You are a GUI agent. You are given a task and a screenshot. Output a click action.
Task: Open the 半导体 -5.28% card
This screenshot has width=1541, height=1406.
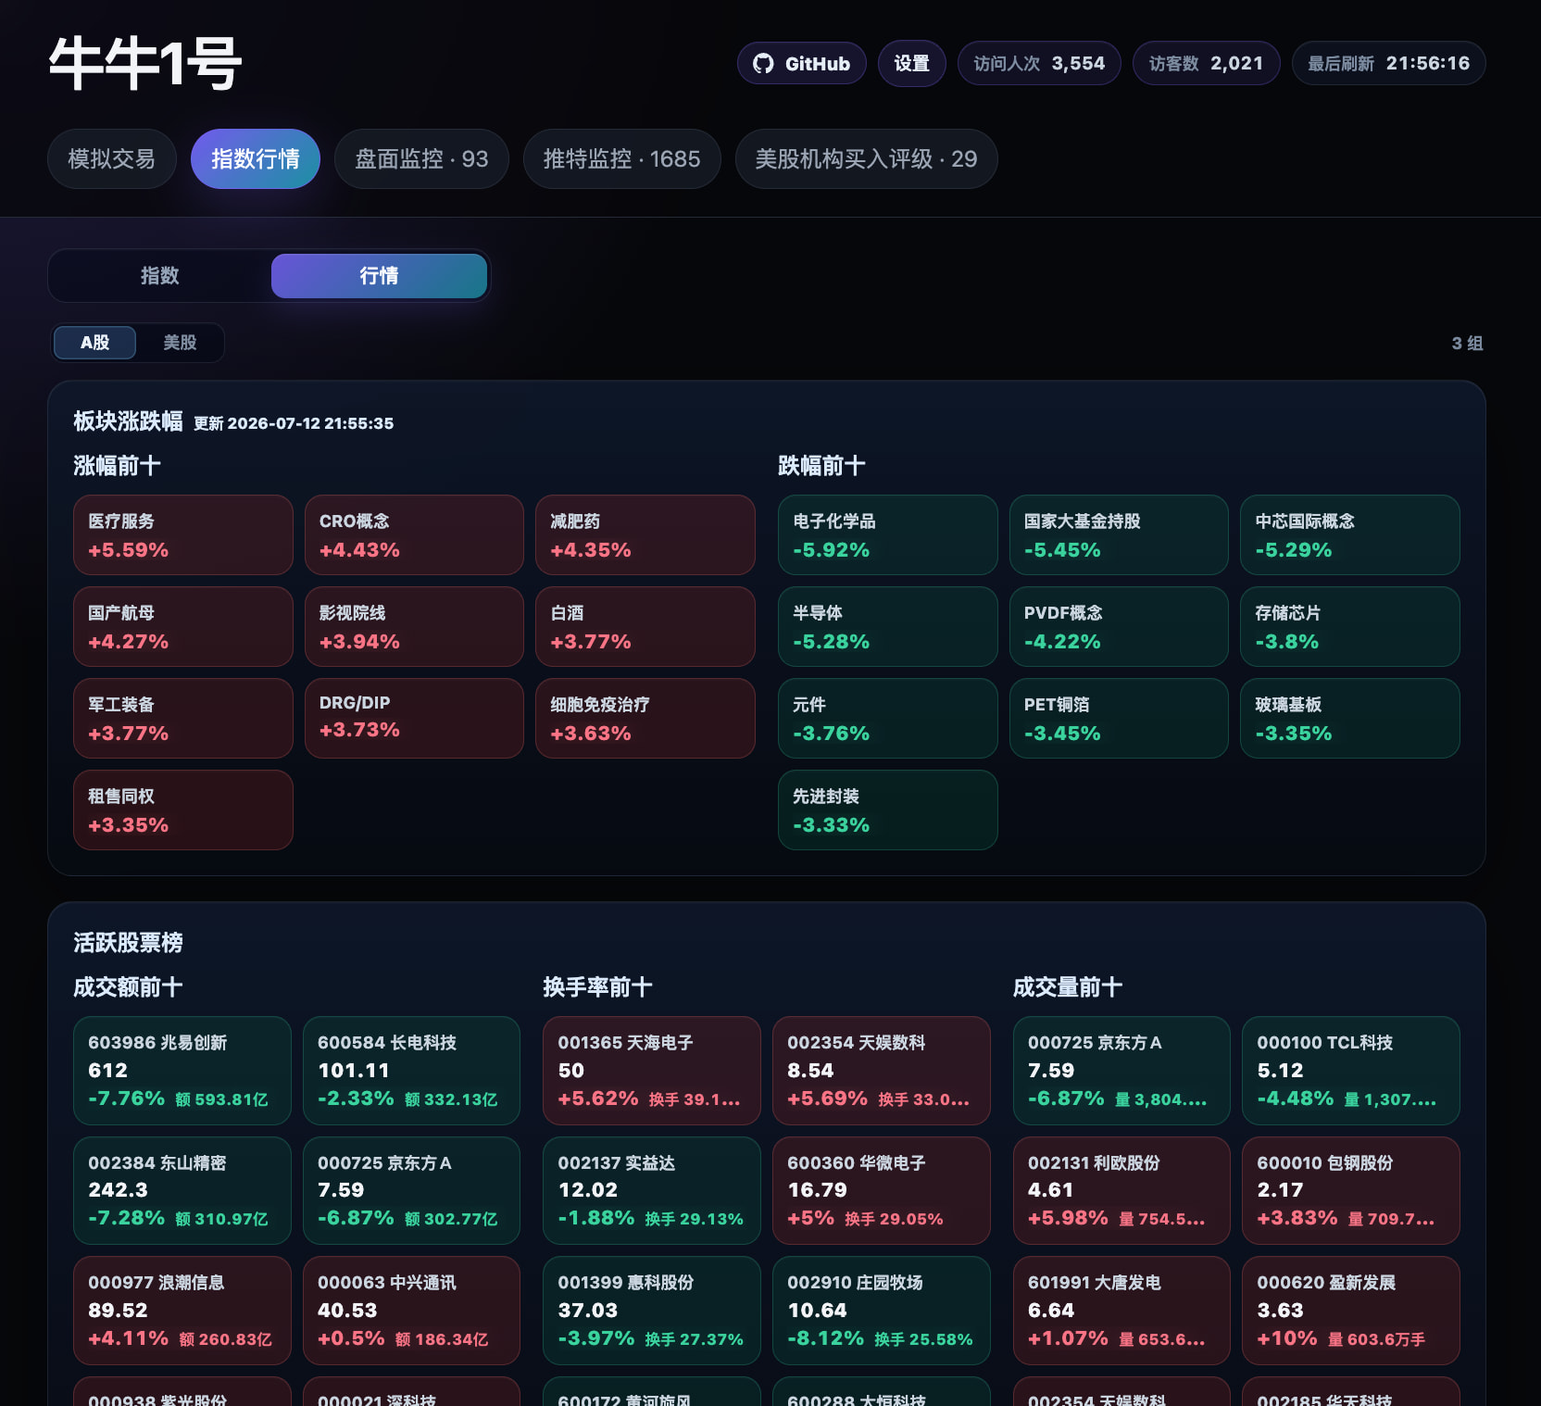pos(888,626)
